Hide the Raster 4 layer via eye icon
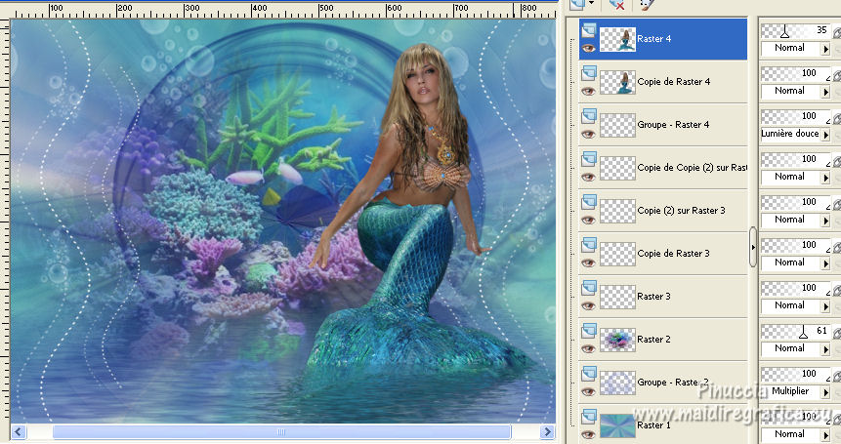This screenshot has height=444, width=841. (x=588, y=48)
